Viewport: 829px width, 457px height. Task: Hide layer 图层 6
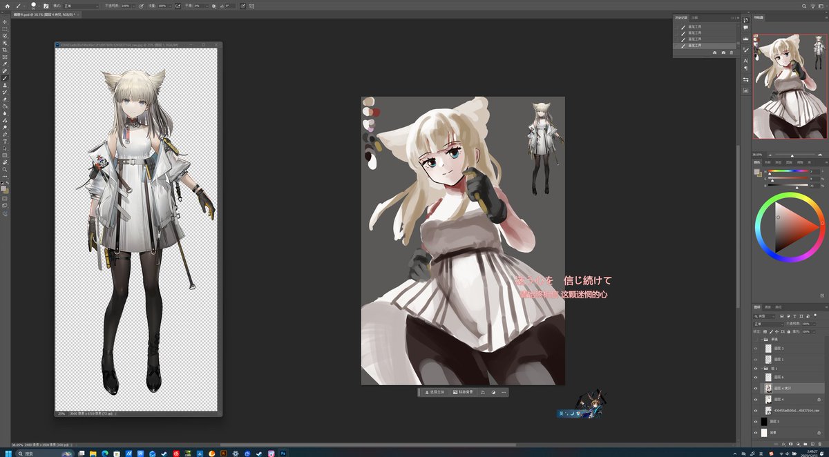click(x=756, y=377)
